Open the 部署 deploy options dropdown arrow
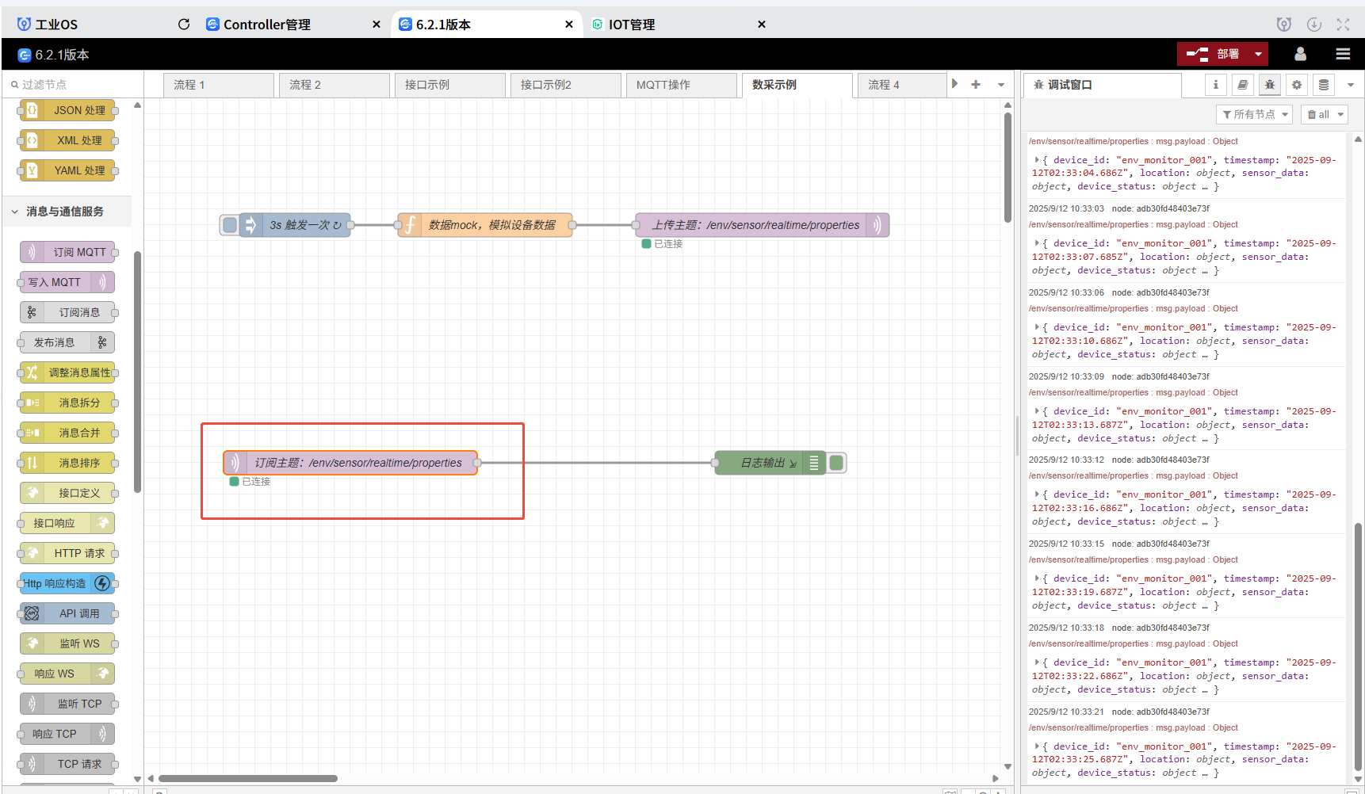The image size is (1365, 794). 1258,54
